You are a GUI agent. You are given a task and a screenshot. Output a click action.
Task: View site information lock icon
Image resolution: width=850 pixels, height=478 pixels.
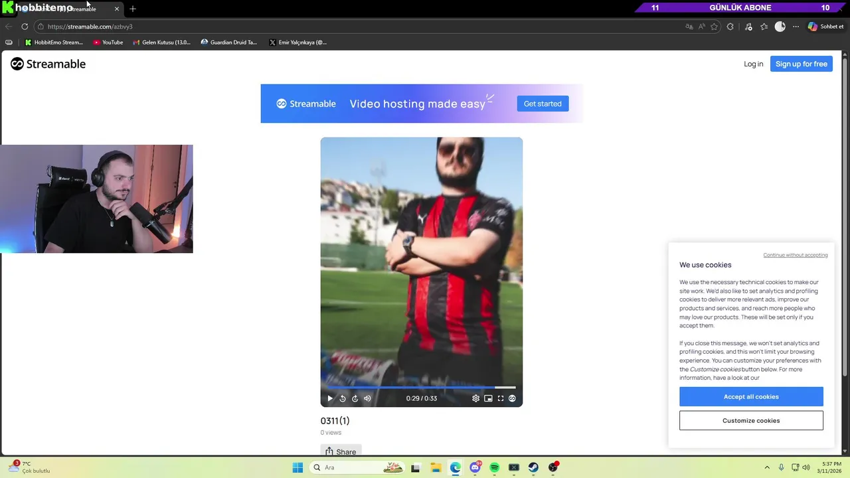tap(41, 27)
